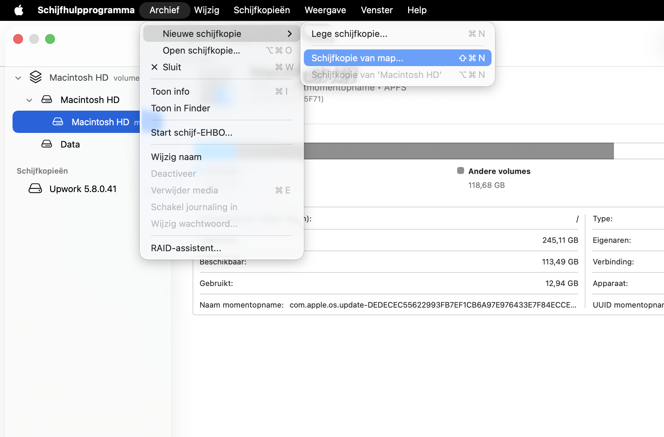Click the selected Macintosh HD snapshot drive icon
The width and height of the screenshot is (664, 437).
point(58,122)
